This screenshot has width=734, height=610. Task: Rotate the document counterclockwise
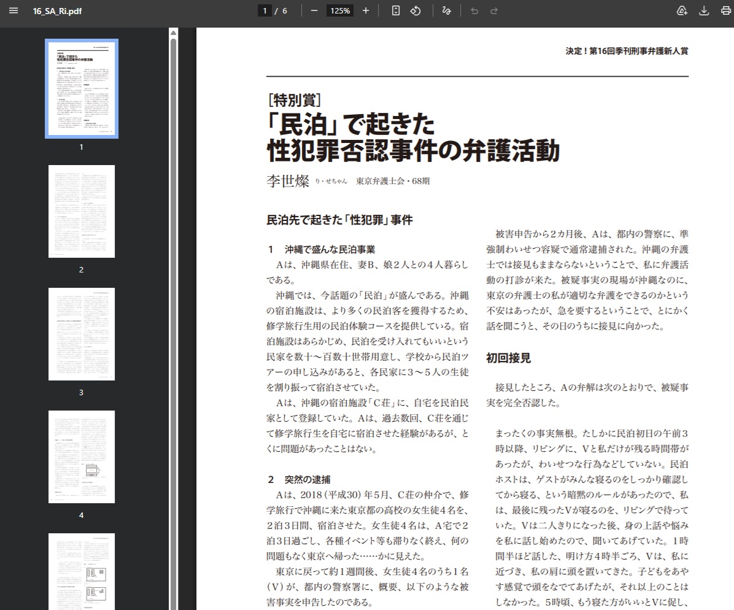click(x=415, y=11)
